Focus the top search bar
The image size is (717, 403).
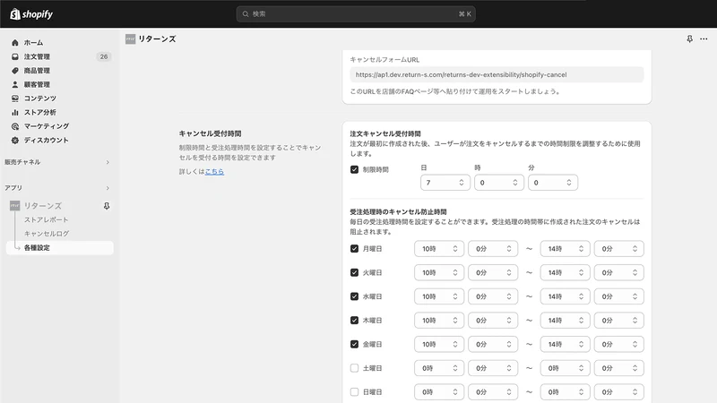click(356, 14)
